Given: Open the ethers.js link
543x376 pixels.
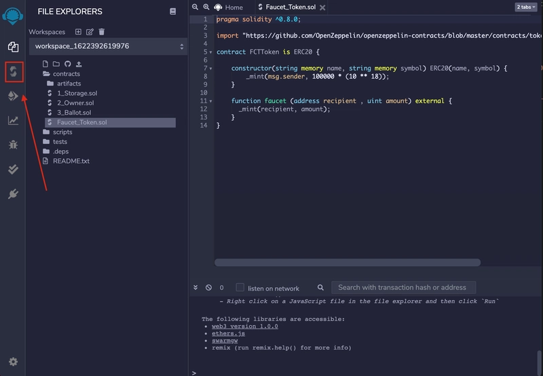Looking at the screenshot, I should [x=228, y=333].
